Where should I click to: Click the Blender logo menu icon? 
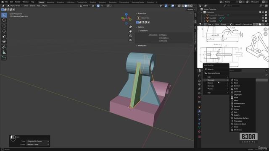(3, 2)
